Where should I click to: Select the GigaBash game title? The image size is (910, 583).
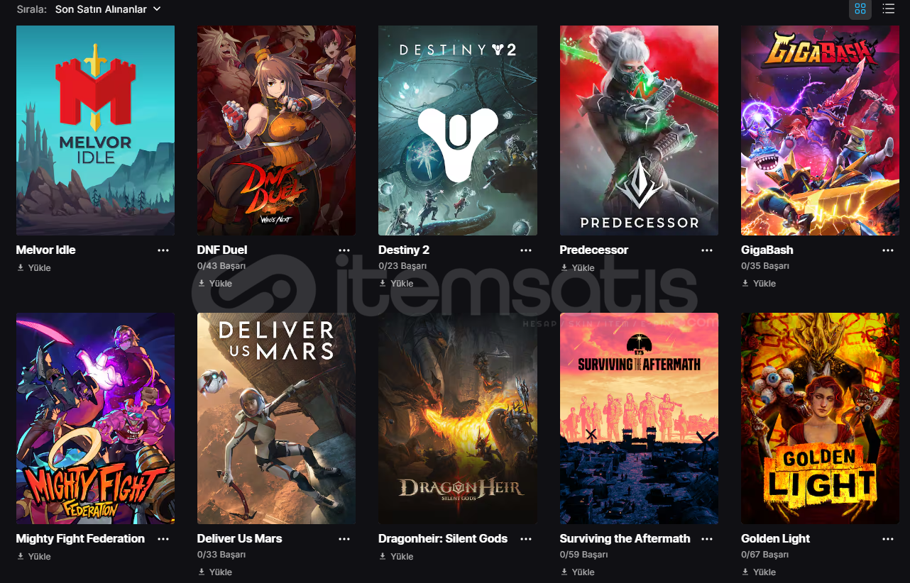(x=767, y=250)
